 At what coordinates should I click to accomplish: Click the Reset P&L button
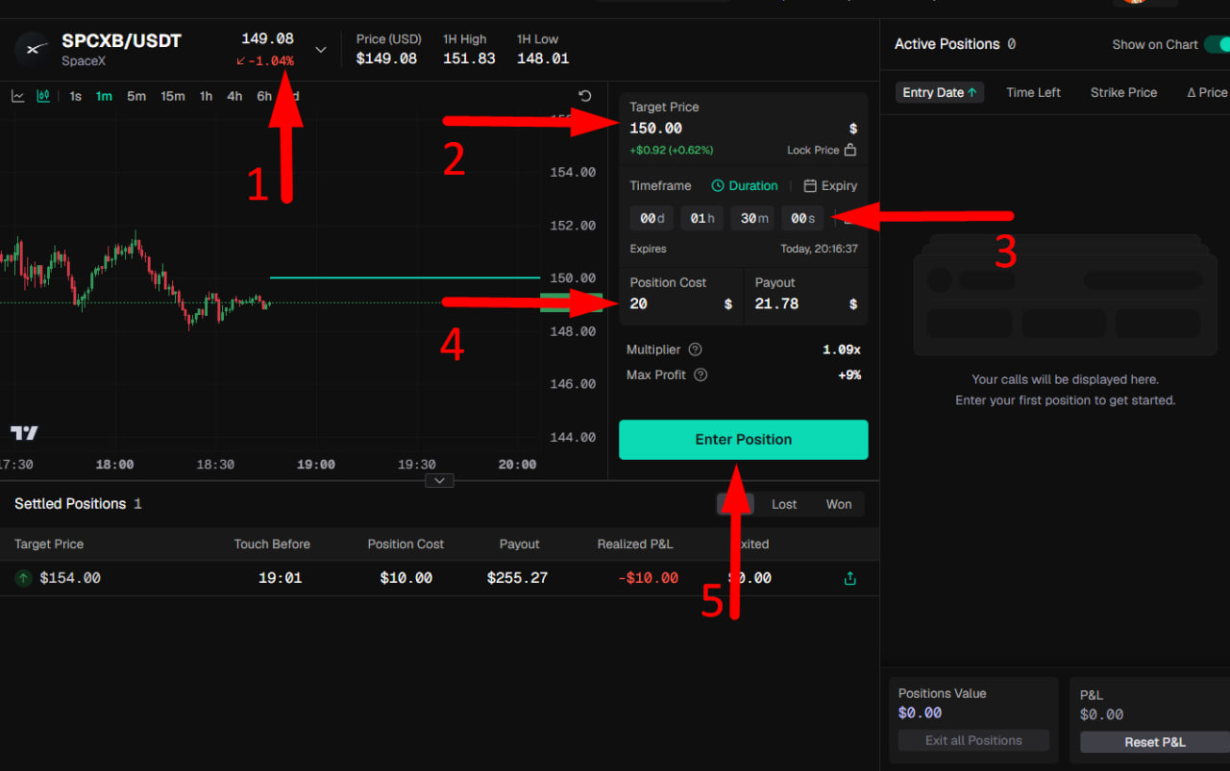[1155, 742]
